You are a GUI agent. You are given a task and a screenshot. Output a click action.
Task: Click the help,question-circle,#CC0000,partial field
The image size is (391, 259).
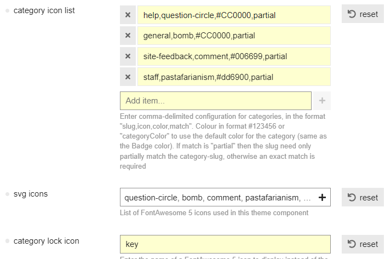tap(234, 15)
